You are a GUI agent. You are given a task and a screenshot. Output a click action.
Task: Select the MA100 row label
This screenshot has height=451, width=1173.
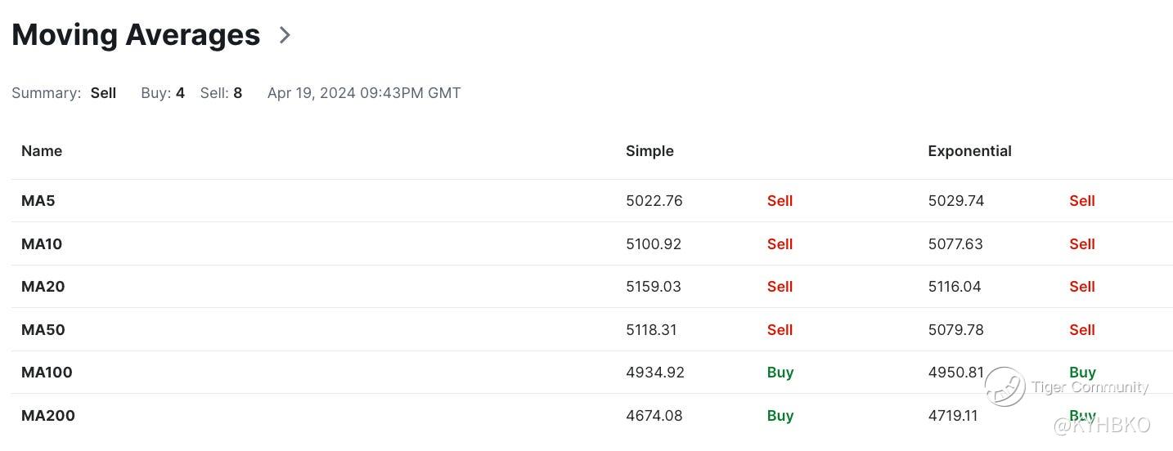point(47,373)
